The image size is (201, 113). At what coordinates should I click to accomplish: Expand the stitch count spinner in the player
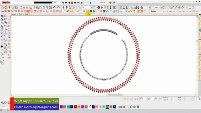pyautogui.click(x=60, y=3)
